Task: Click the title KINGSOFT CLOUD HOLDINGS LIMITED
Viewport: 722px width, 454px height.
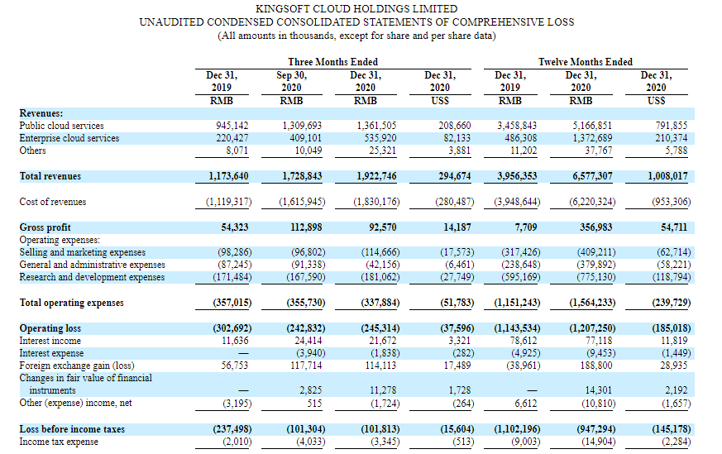Action: (356, 9)
